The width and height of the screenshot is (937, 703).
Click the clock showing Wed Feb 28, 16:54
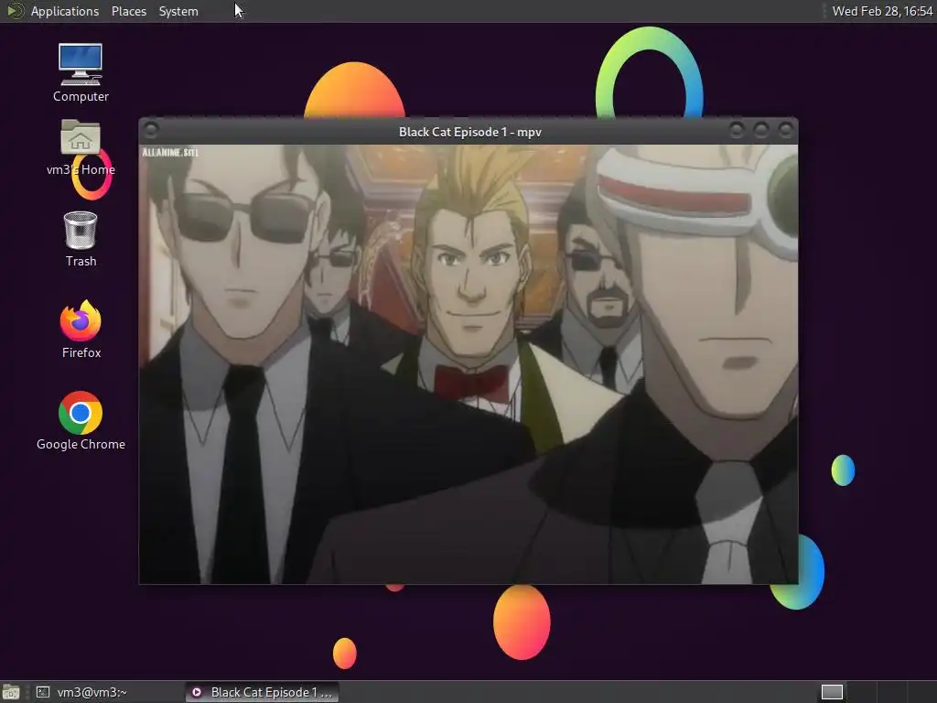[x=882, y=11]
